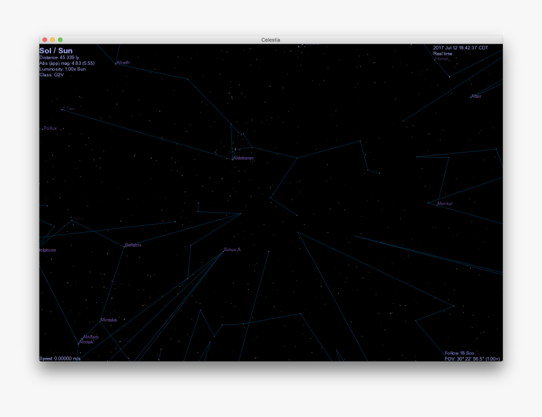The image size is (542, 417).
Task: Click the Alnath star label
Action: pyautogui.click(x=123, y=62)
